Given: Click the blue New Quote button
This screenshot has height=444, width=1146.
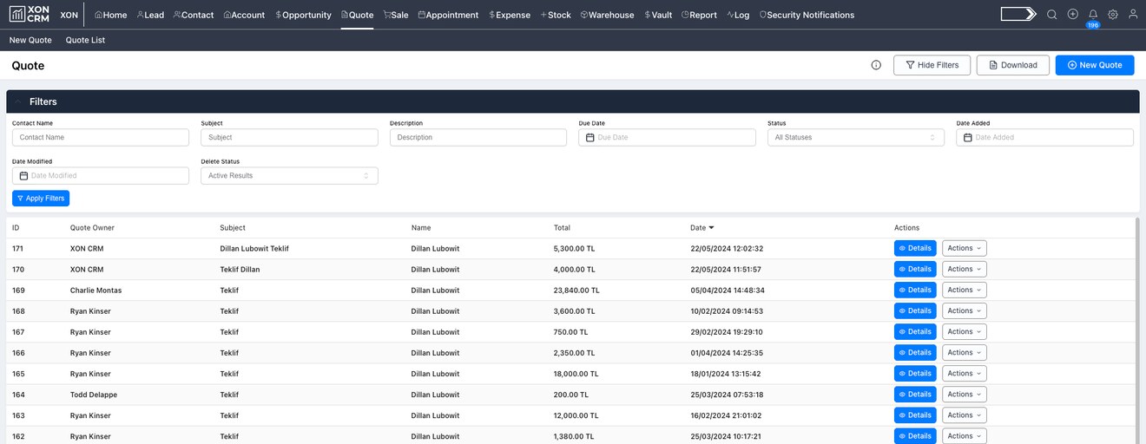Looking at the screenshot, I should pyautogui.click(x=1094, y=65).
